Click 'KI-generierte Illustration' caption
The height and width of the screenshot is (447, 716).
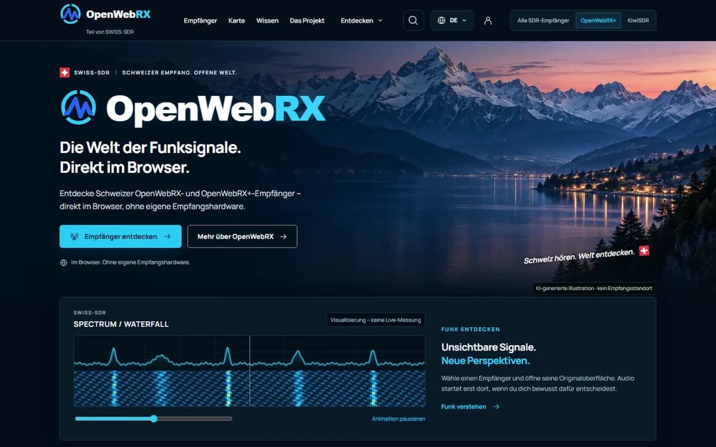[x=593, y=288]
